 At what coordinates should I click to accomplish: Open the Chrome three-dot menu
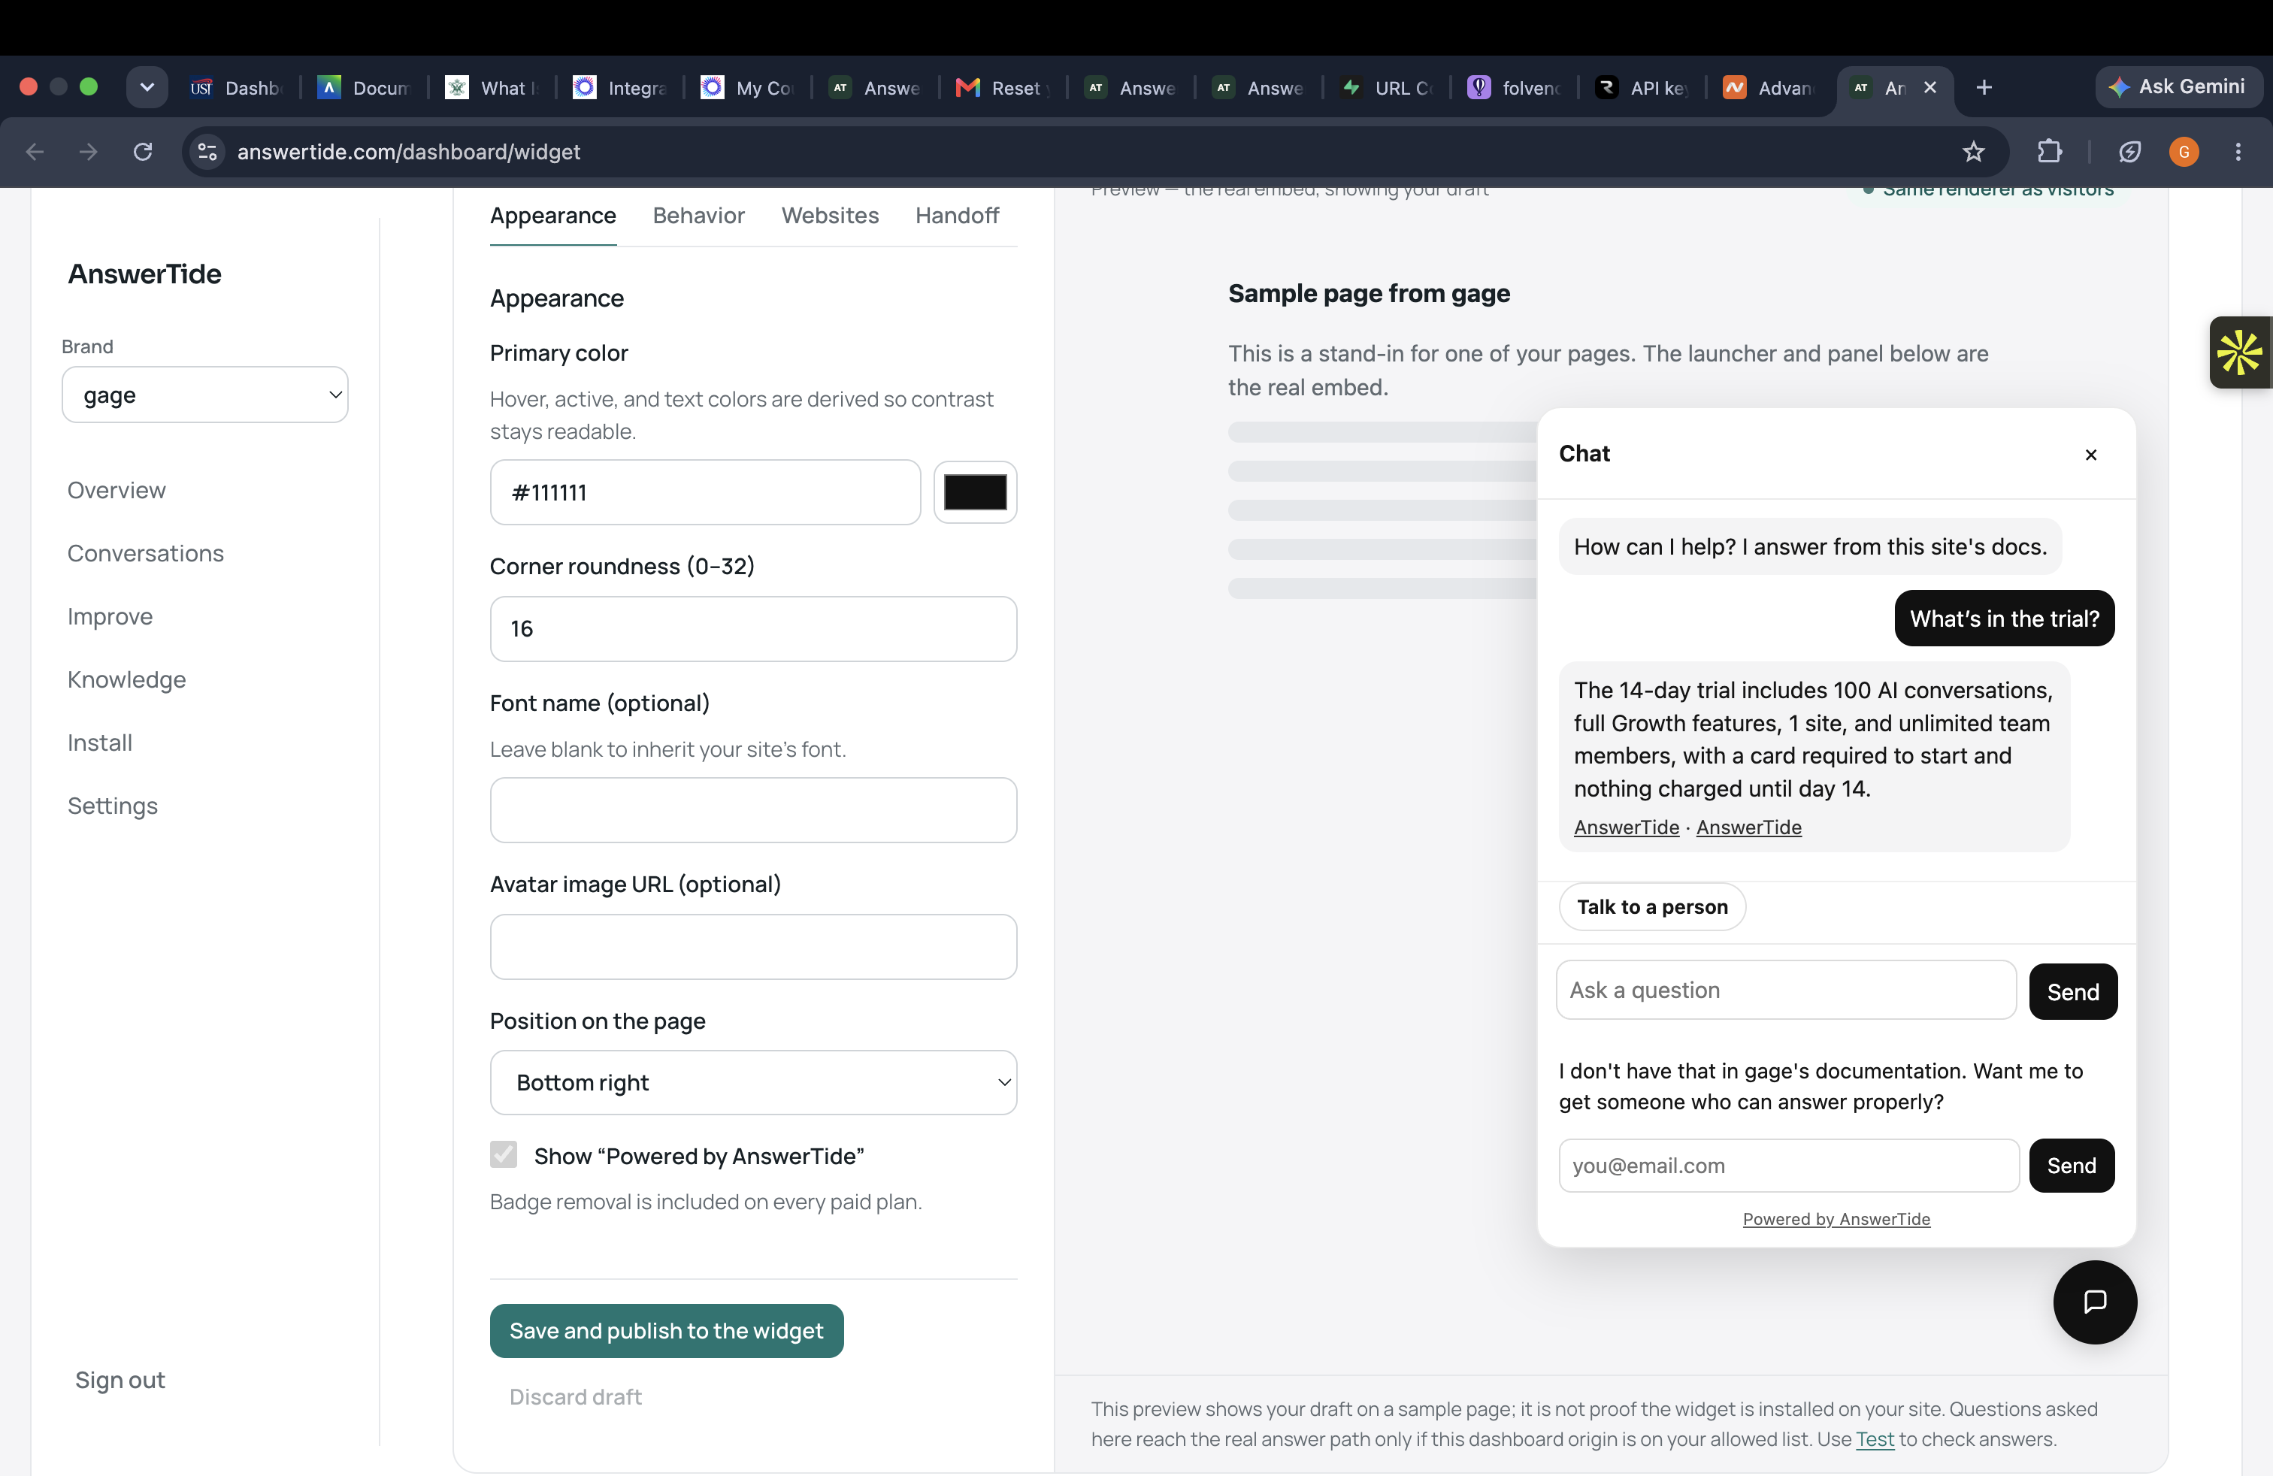(2238, 152)
